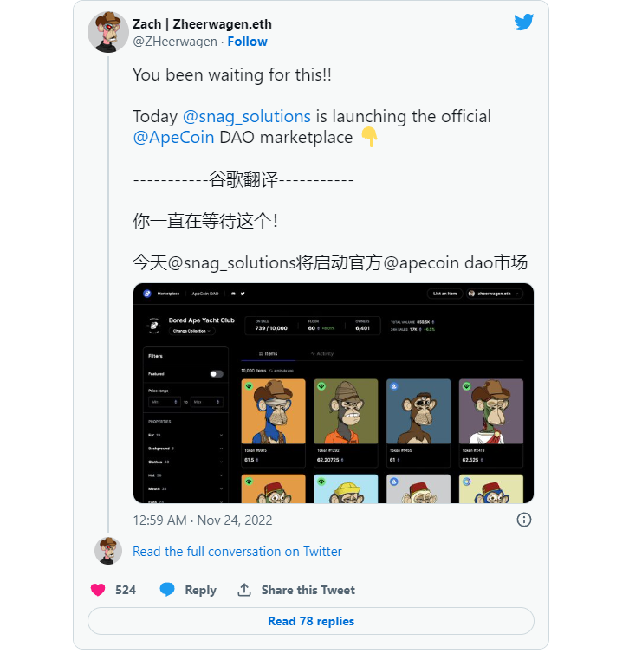The height and width of the screenshot is (653, 629).
Task: Click the pointing-down hand emoji
Action: coord(369,137)
